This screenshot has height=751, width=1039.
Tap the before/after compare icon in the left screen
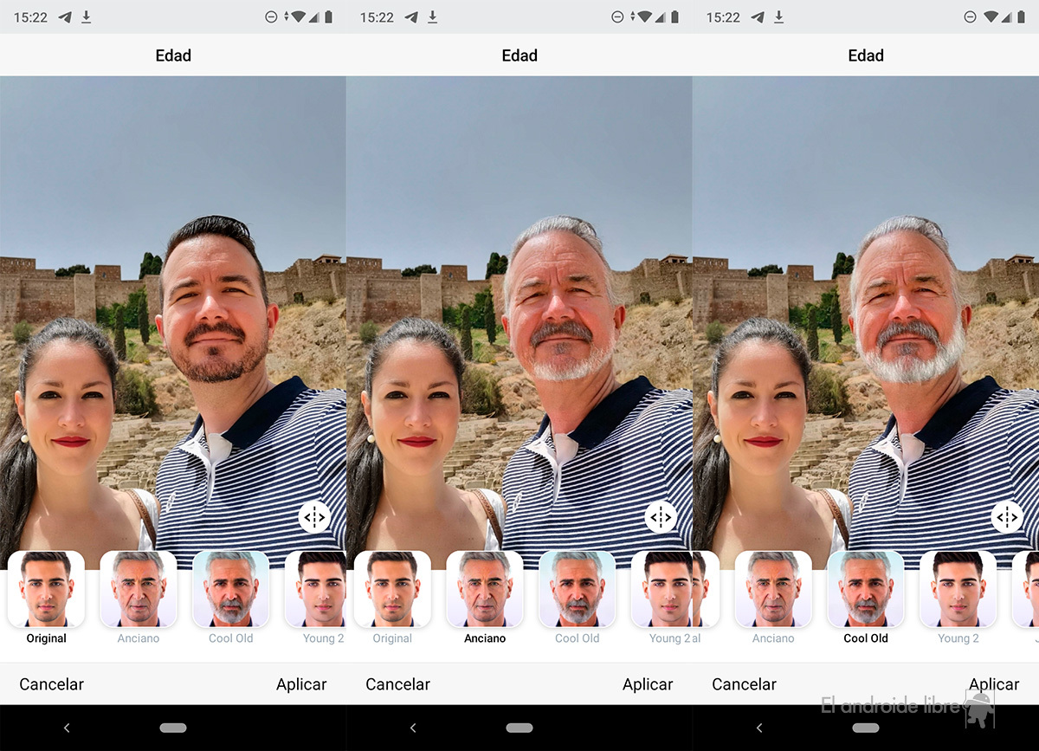point(313,517)
